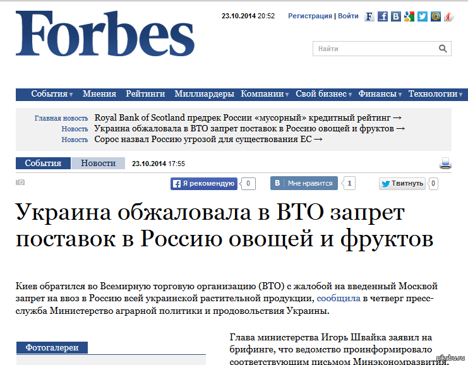This screenshot has height=365, width=468.
Task: Click article date 23.10.2014 17:55
Action: 159,164
